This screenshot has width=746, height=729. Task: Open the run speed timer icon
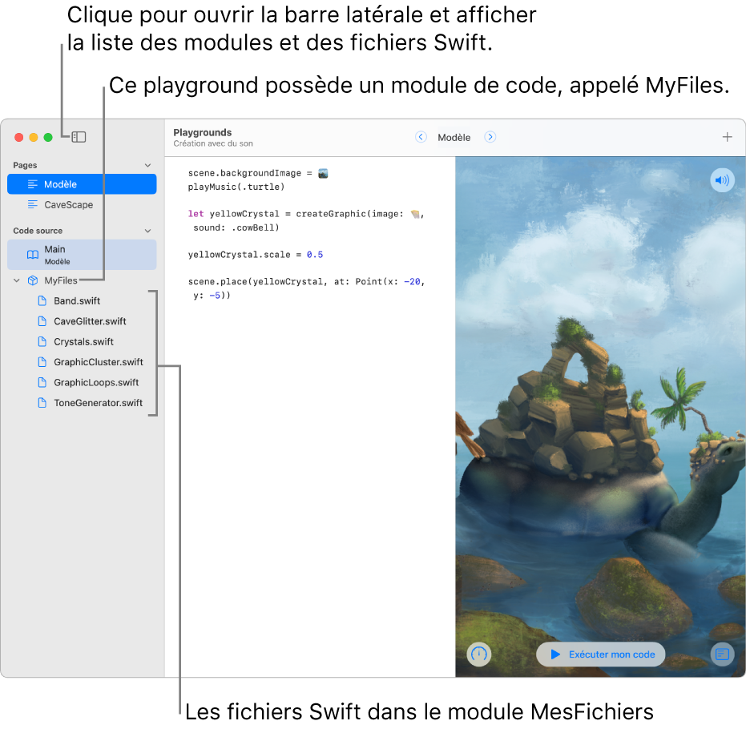(478, 654)
